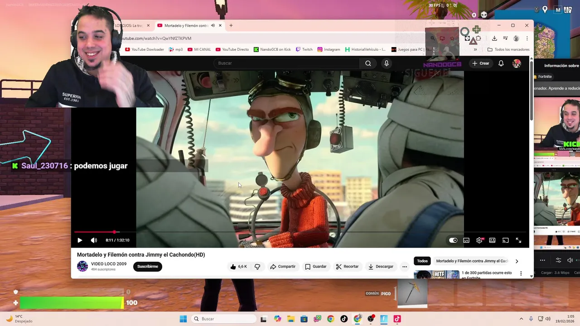Open video player settings gear

479,240
